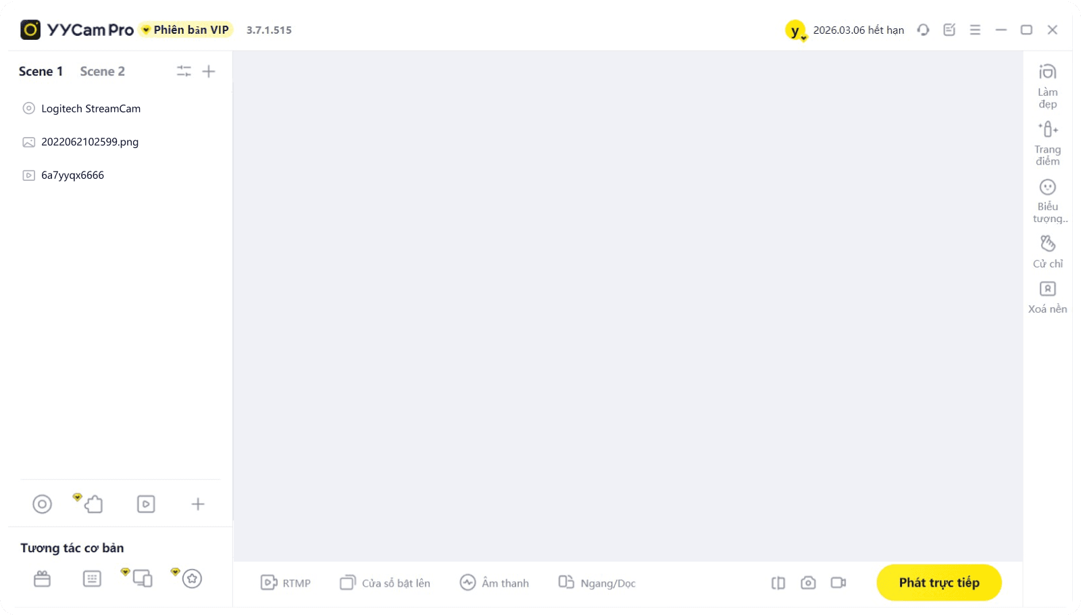
Task: Select the Scene 1 tab
Action: click(x=41, y=72)
